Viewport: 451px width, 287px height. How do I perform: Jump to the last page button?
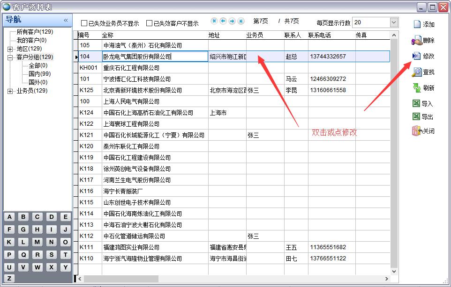click(241, 21)
